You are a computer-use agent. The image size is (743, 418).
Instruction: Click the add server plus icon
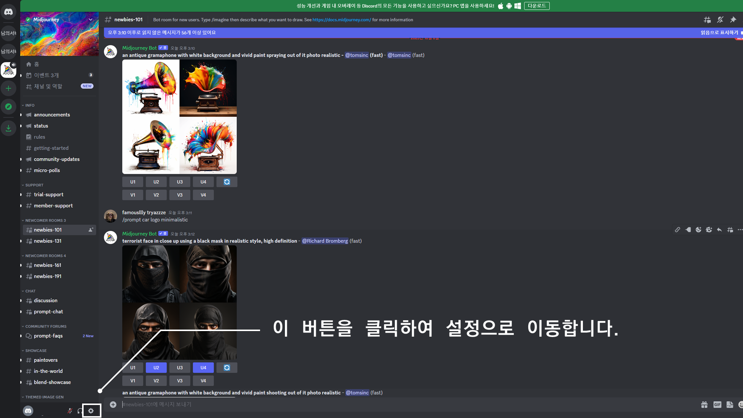click(x=8, y=88)
